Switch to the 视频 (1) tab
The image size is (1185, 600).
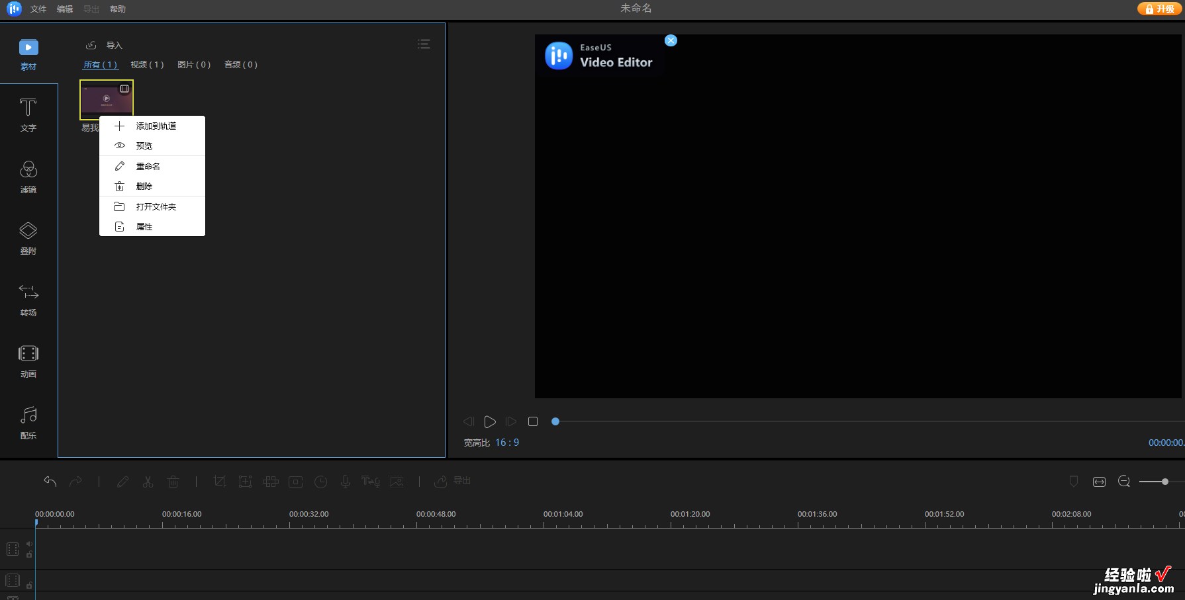[x=147, y=65]
